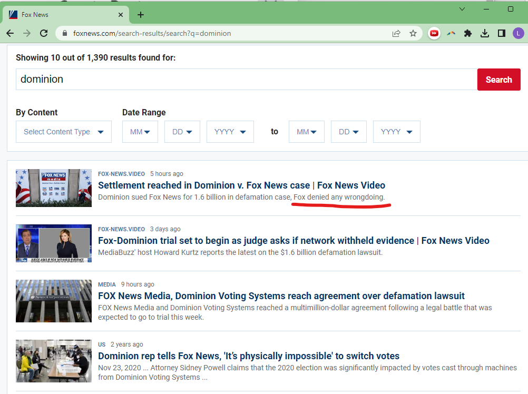Open the Settlement reached video thumbnail
The image size is (528, 394).
(x=54, y=188)
